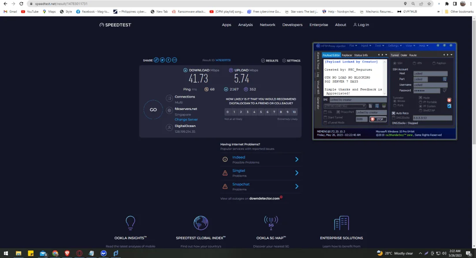Viewport: 476px width, 258px height.
Task: Rate recommendation score 0
Action: 227,112
